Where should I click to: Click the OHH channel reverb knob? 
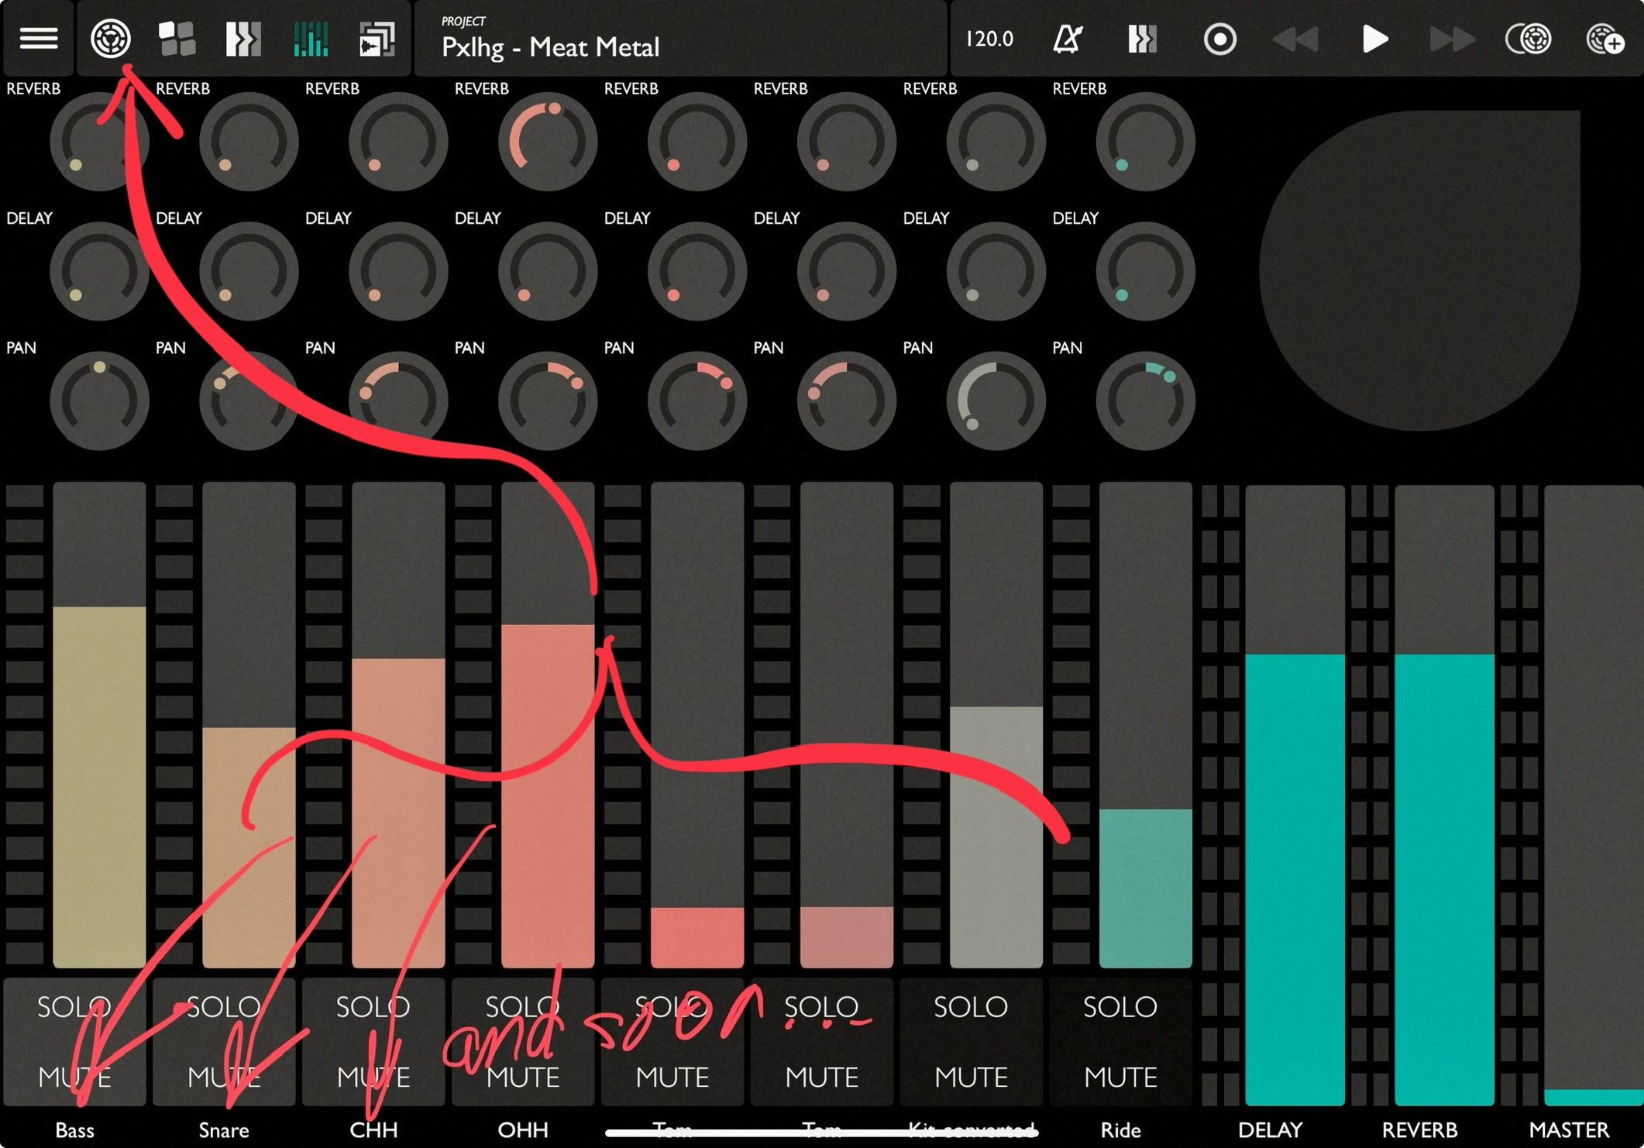click(x=547, y=141)
